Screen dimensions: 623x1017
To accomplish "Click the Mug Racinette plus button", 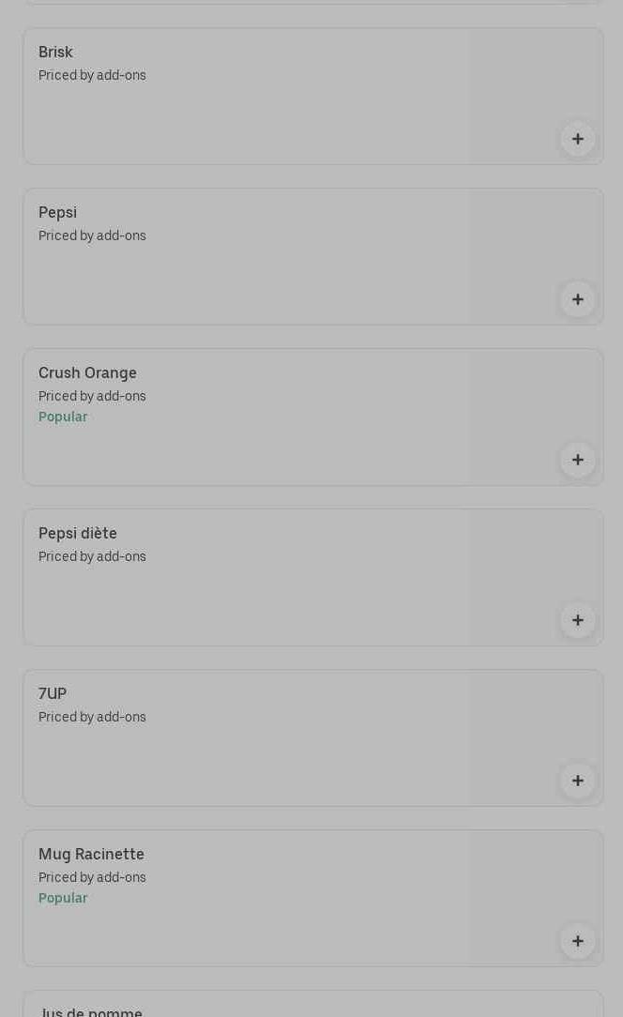I will 577,941.
